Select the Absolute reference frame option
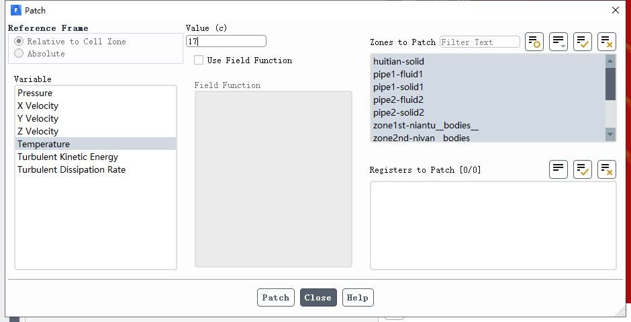Image resolution: width=631 pixels, height=322 pixels. click(19, 54)
